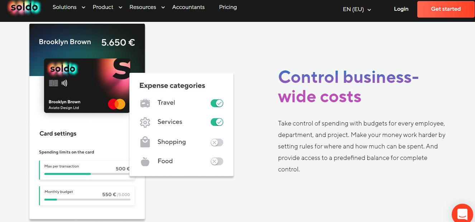Click the 'Control business-wide costs' heading
The image size is (475, 222).
(348, 86)
